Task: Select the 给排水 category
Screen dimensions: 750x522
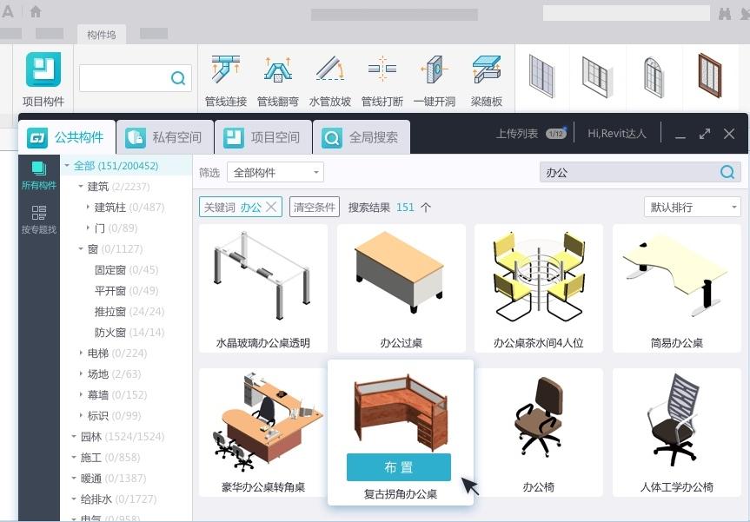Action: (x=118, y=499)
